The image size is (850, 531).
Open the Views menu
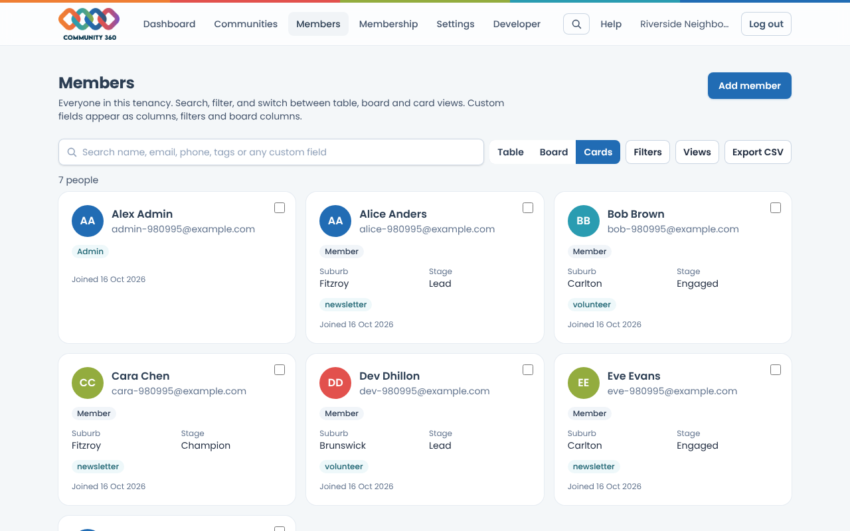697,152
